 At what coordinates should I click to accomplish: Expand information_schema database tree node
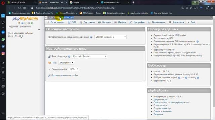pyautogui.click(x=9, y=33)
